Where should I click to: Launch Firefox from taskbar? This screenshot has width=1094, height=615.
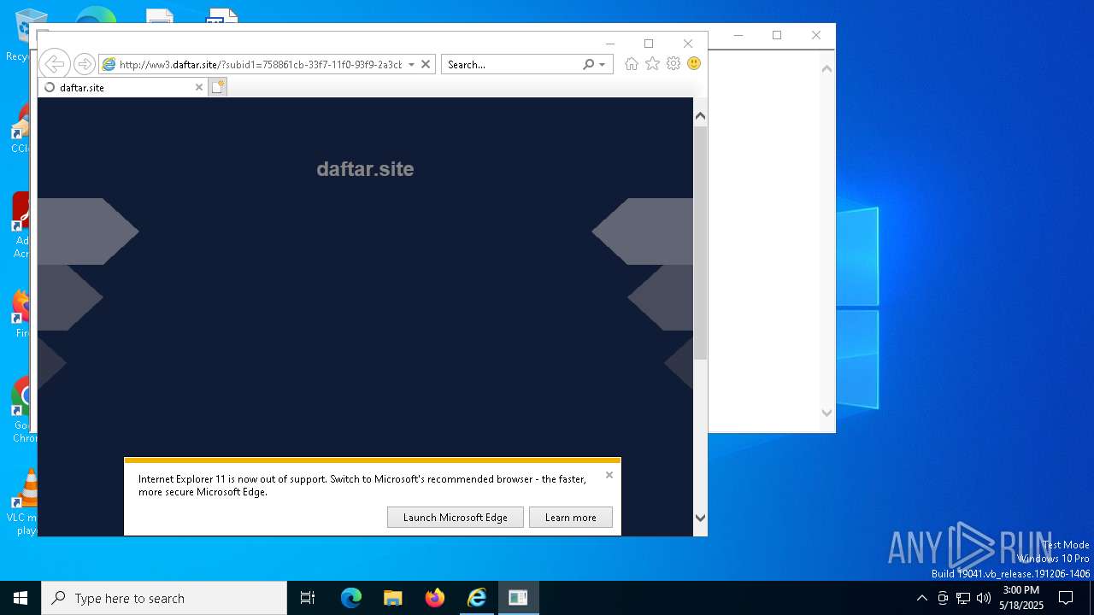(435, 598)
